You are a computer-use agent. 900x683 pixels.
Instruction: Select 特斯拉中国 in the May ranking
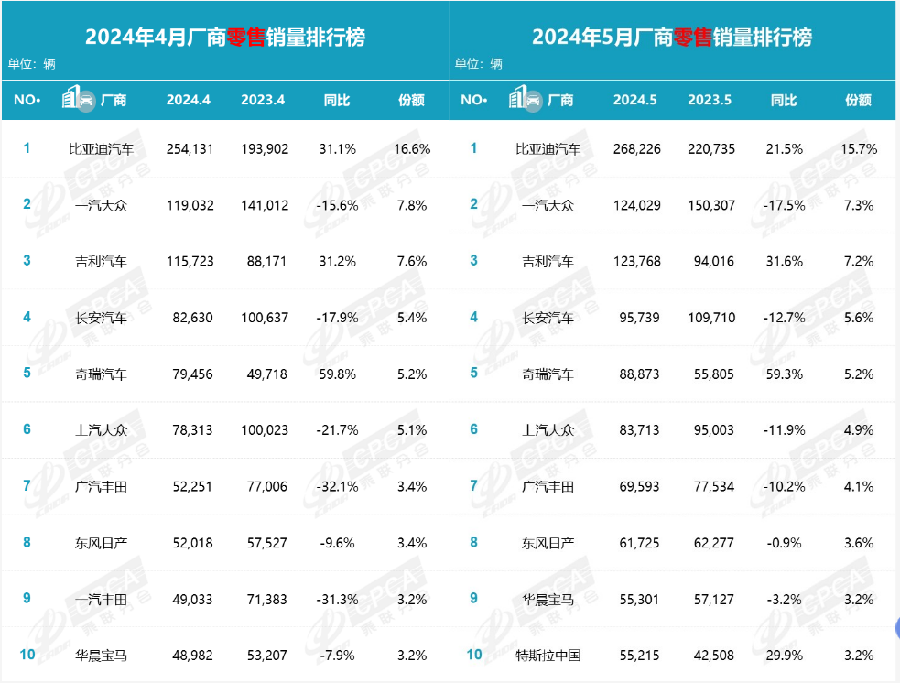[x=548, y=655]
